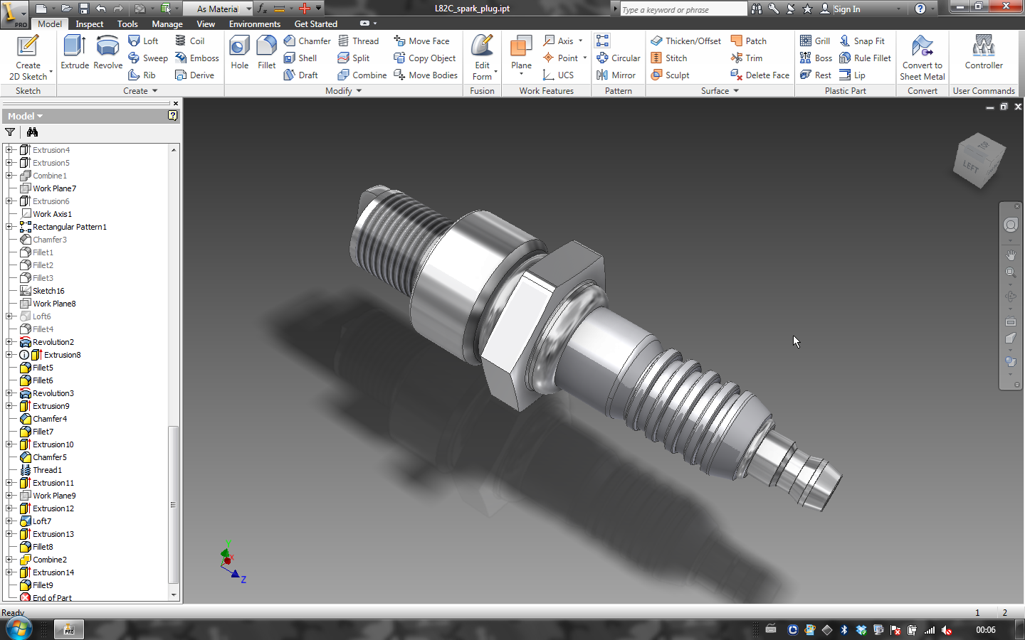This screenshot has height=640, width=1025.
Task: Click the Move Face tool
Action: 422,41
